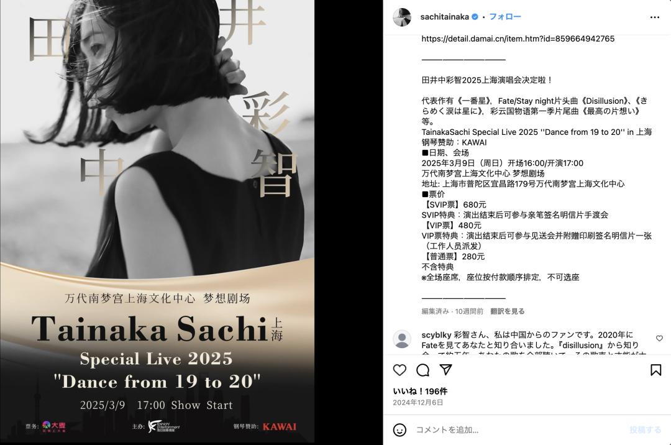Like scyblky's comment with small heart
The height and width of the screenshot is (445, 671).
tap(659, 338)
